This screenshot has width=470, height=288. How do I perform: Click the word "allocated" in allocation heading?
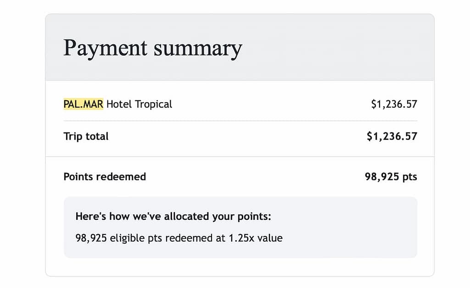click(185, 216)
